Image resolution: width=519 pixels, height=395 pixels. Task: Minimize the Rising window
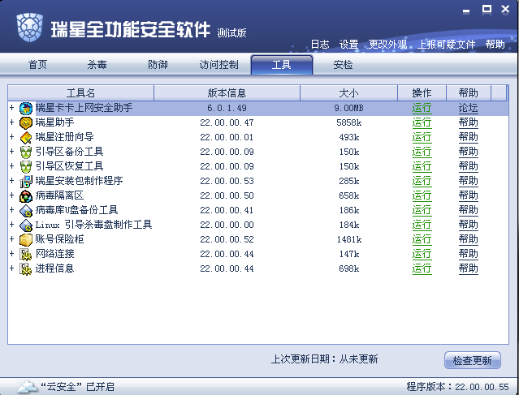pyautogui.click(x=466, y=11)
